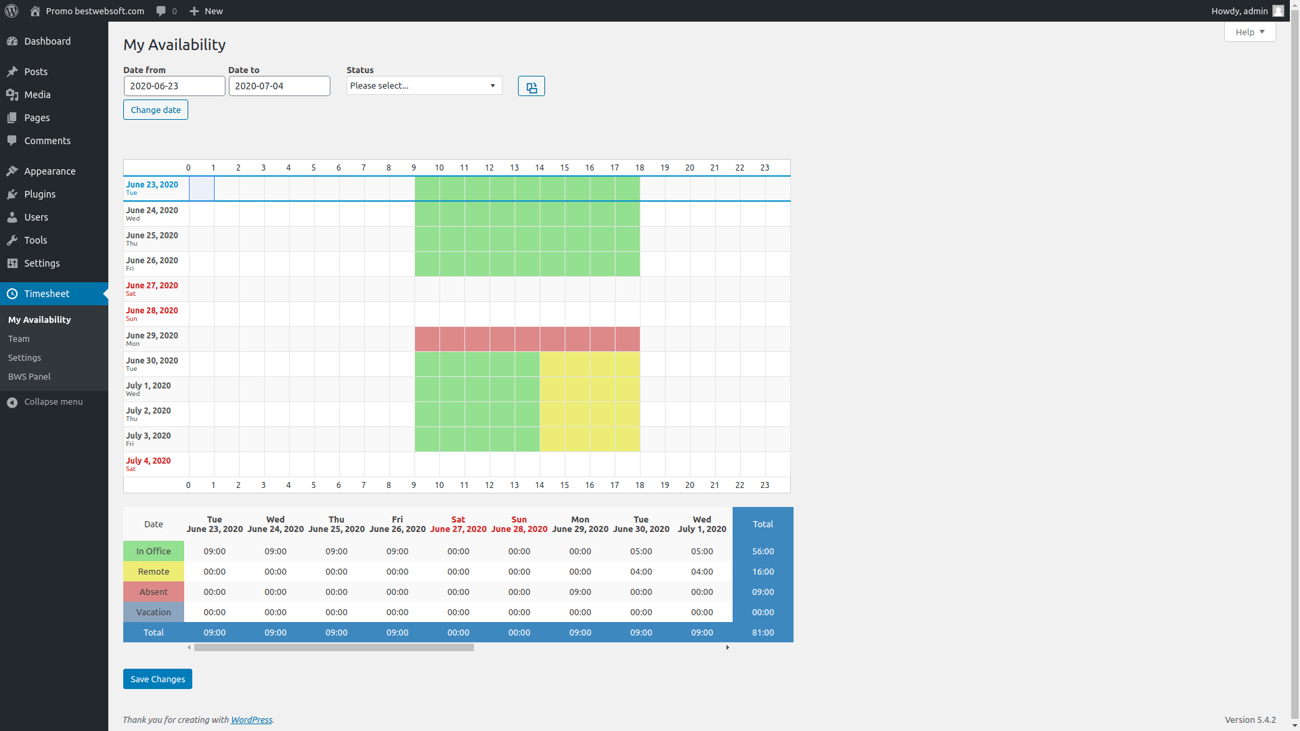Image resolution: width=1300 pixels, height=731 pixels.
Task: Select the Timesheet clock icon
Action: (12, 293)
